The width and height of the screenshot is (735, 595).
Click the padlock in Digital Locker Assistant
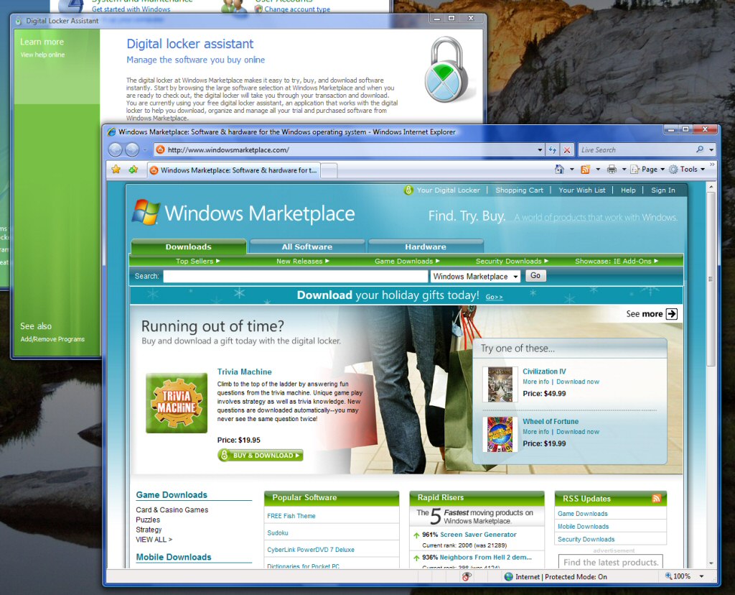(x=446, y=70)
